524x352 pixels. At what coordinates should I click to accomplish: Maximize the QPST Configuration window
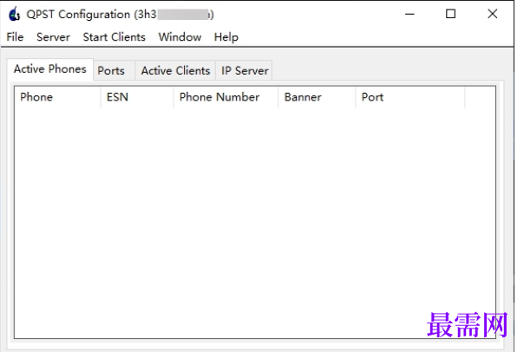(x=450, y=14)
